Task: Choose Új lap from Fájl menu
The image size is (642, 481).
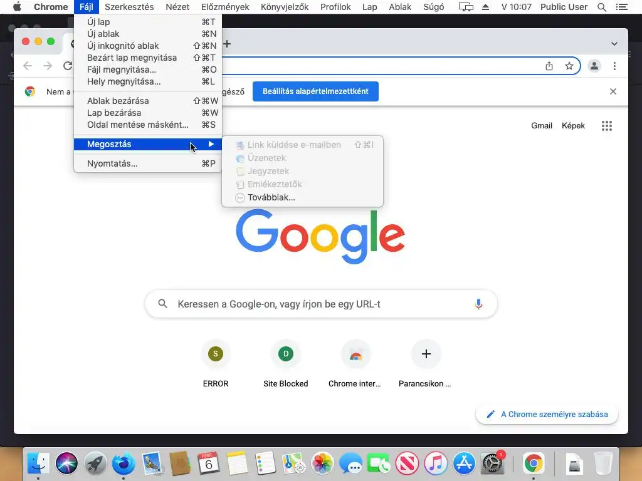Action: (148, 22)
